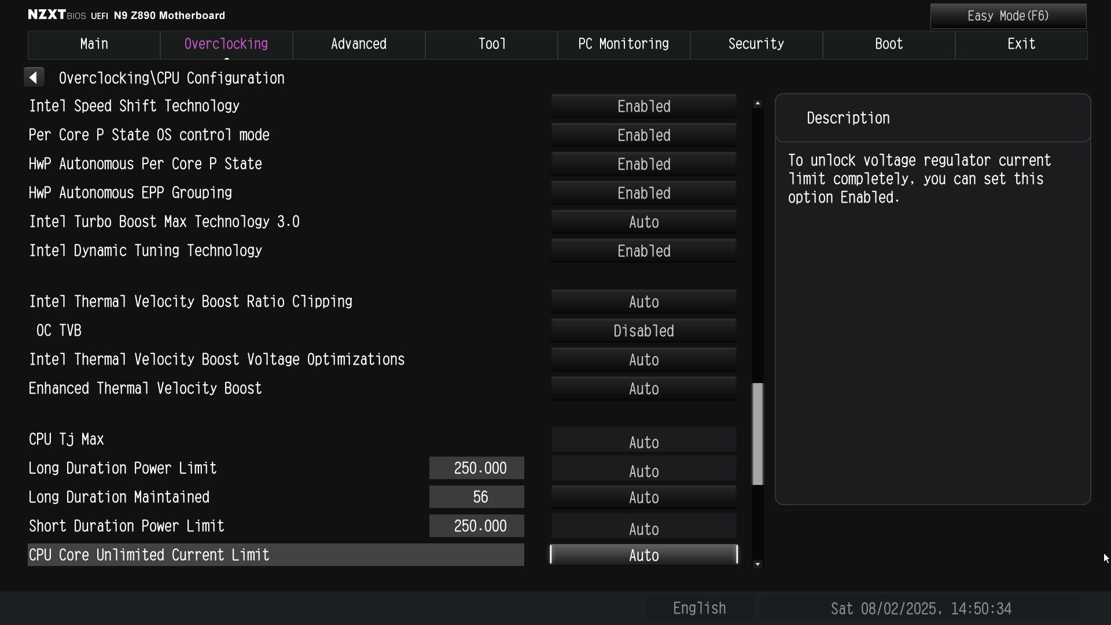Image resolution: width=1111 pixels, height=625 pixels.
Task: Click Long Duration Maintained value 56
Action: [477, 497]
